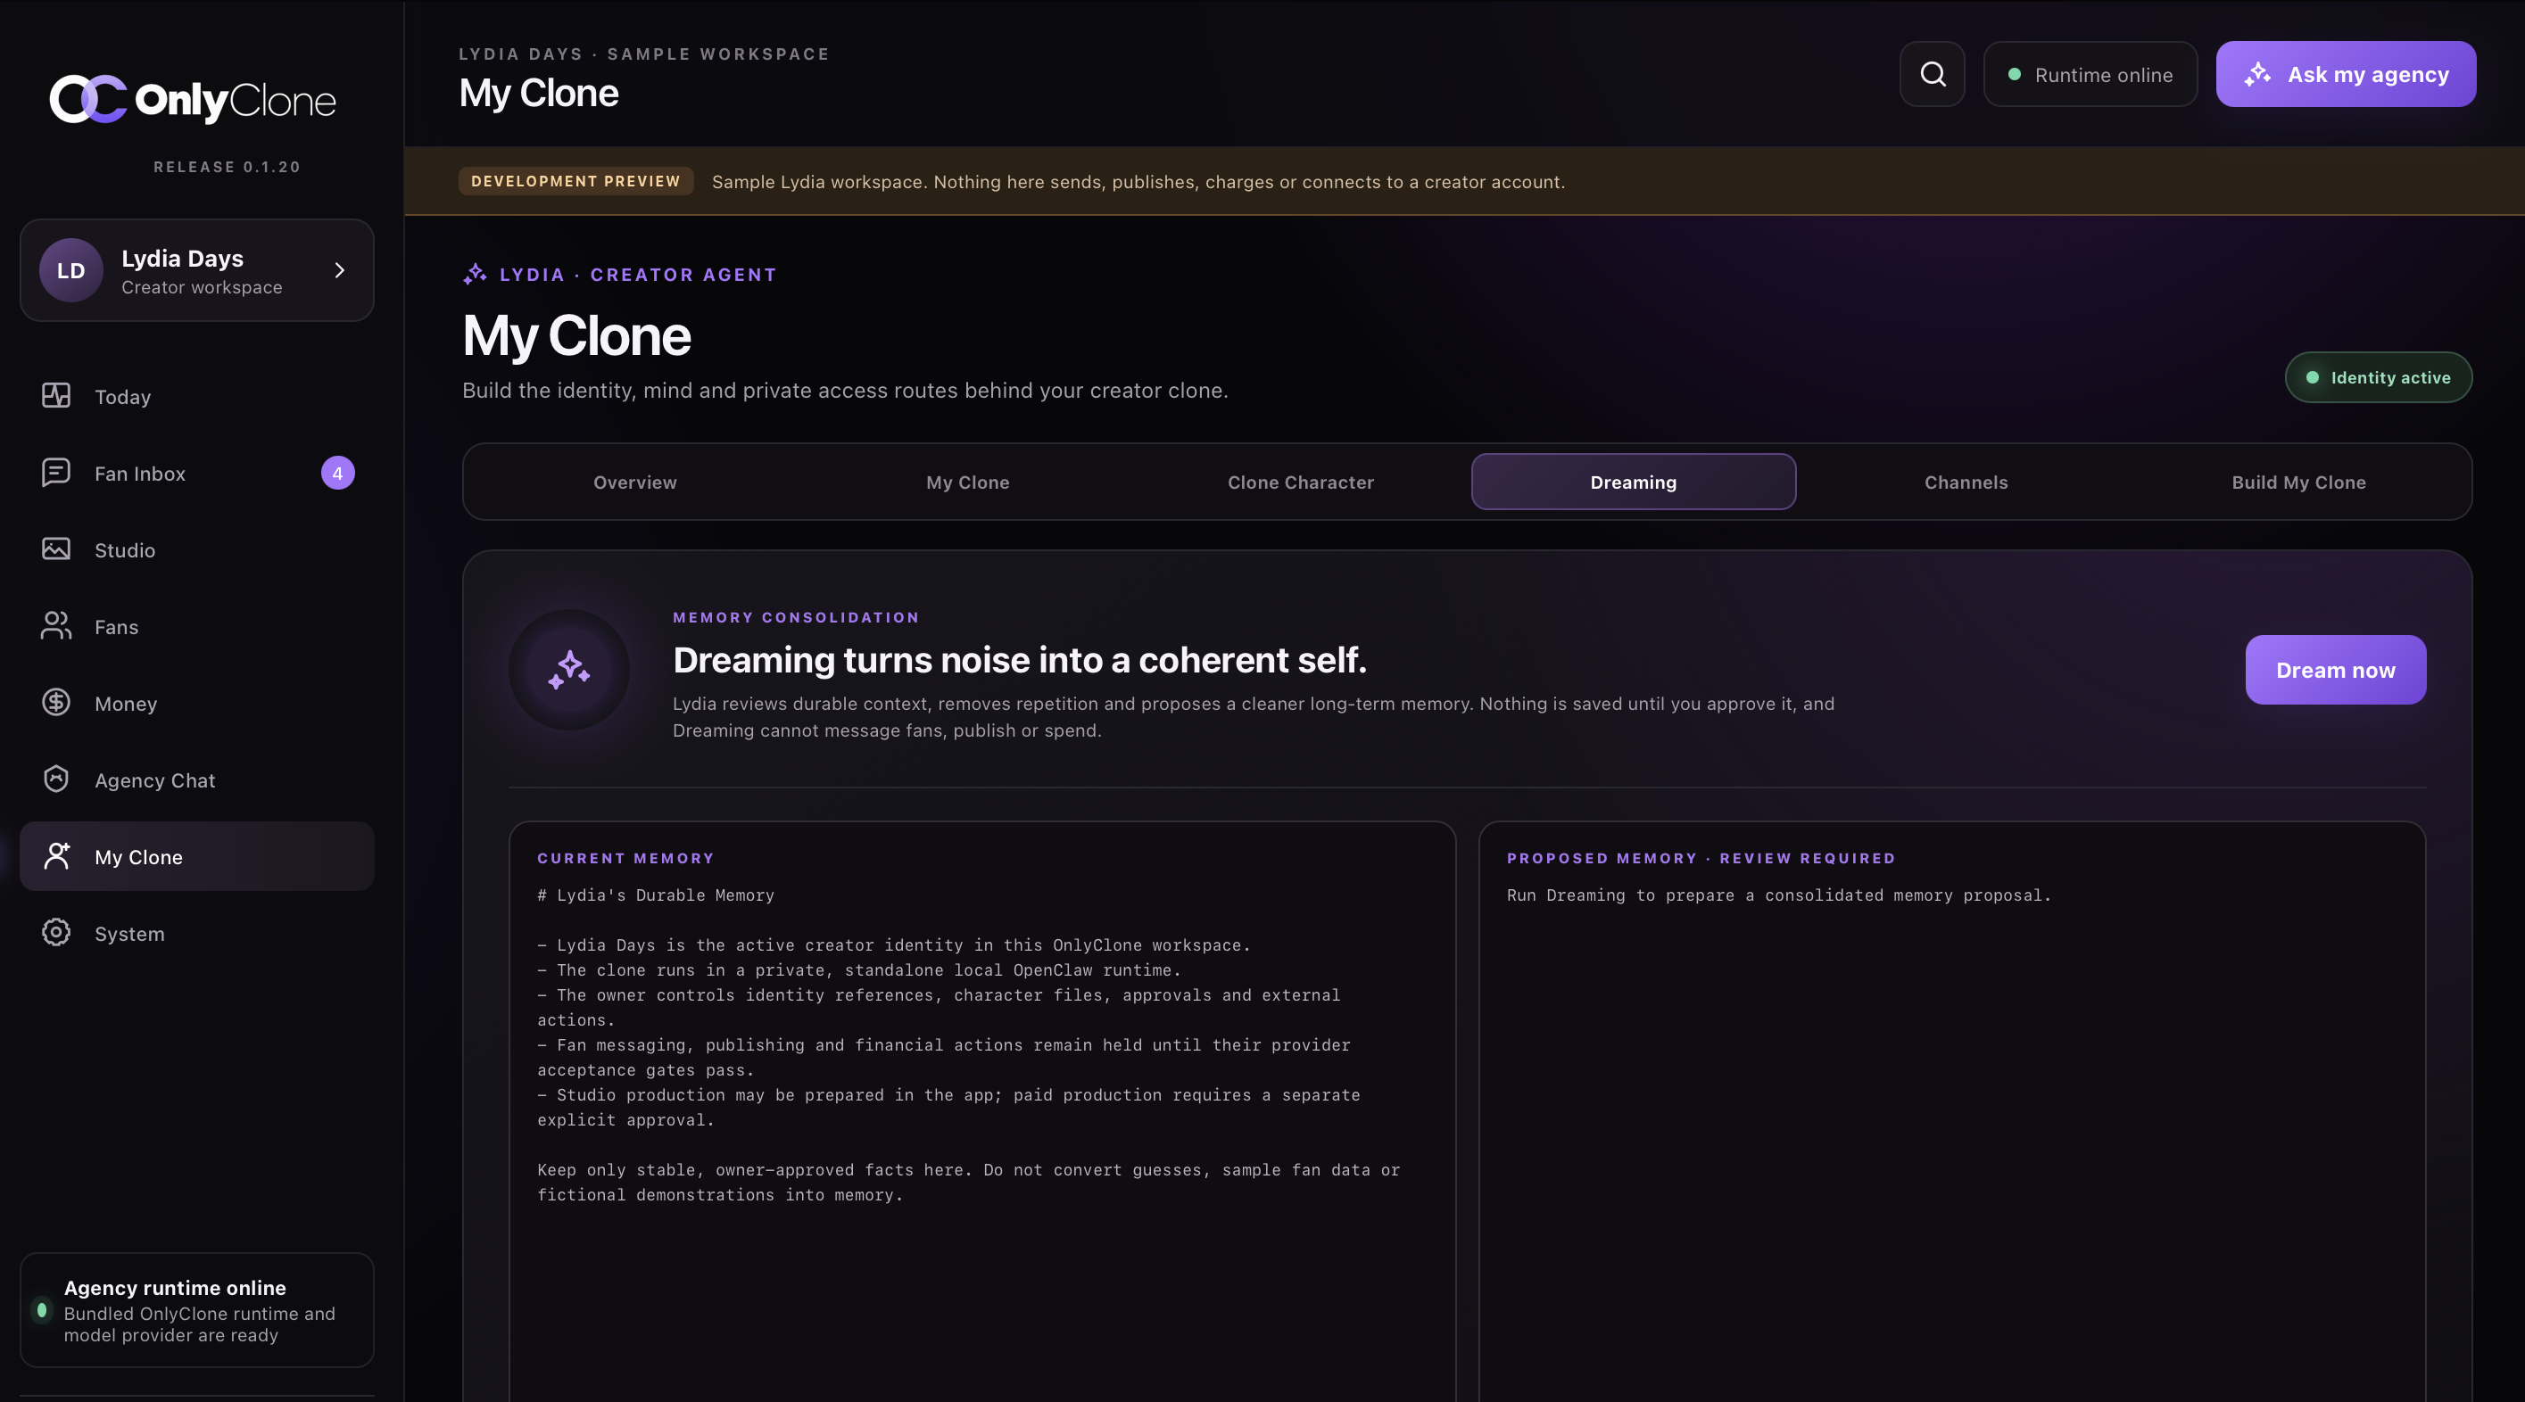Open the Channels tab

point(1966,482)
